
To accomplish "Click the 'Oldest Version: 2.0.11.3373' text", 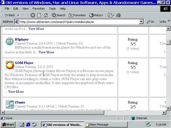I will click(34, 67).
